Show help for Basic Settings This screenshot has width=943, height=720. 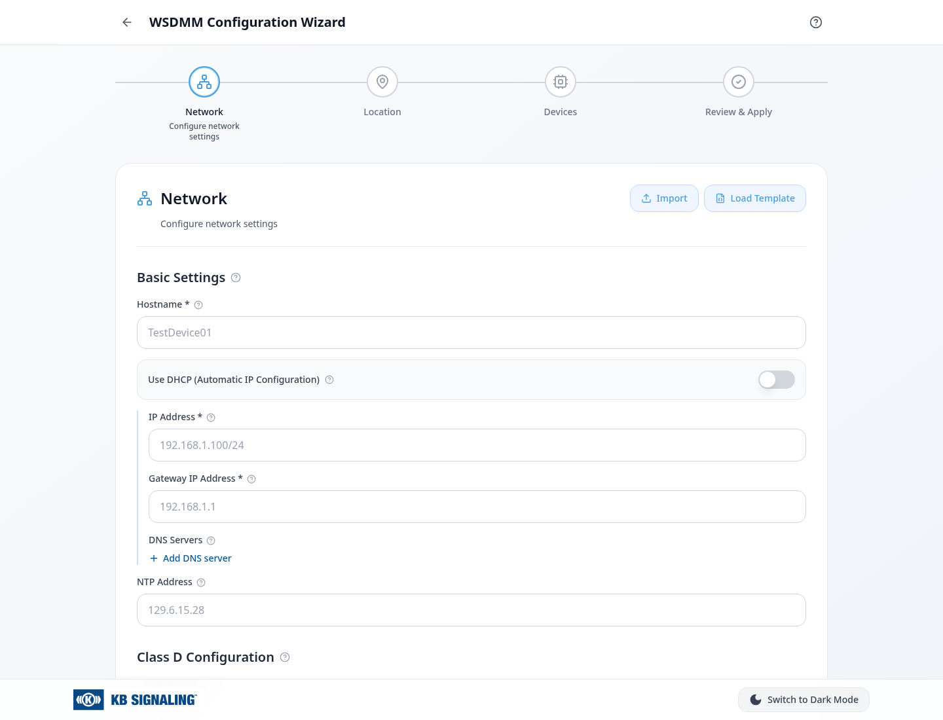[x=236, y=278]
